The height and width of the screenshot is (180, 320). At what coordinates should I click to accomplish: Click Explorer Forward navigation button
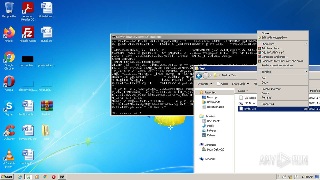pyautogui.click(x=206, y=75)
